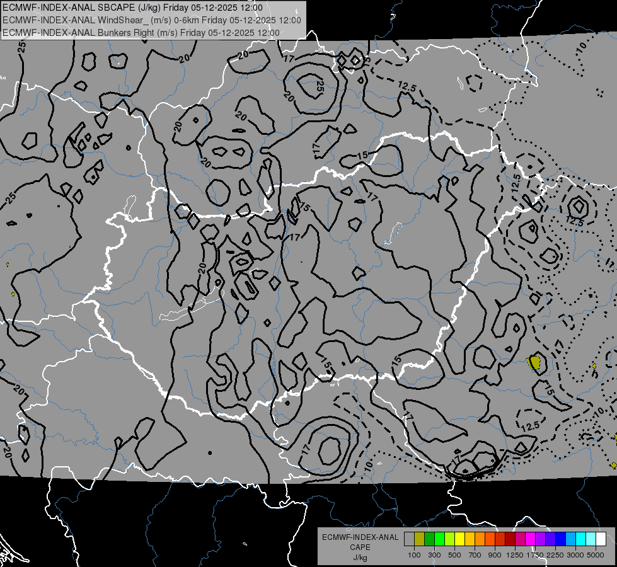Choose the indigo violet legend swatch
Image resolution: width=617 pixels, height=567 pixels.
(551, 539)
